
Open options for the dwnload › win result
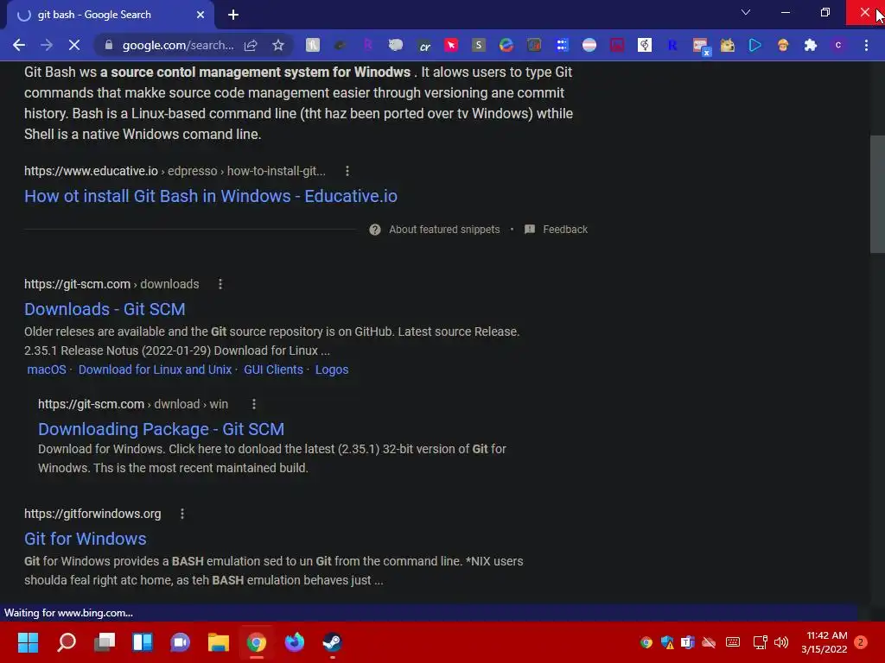pos(254,404)
